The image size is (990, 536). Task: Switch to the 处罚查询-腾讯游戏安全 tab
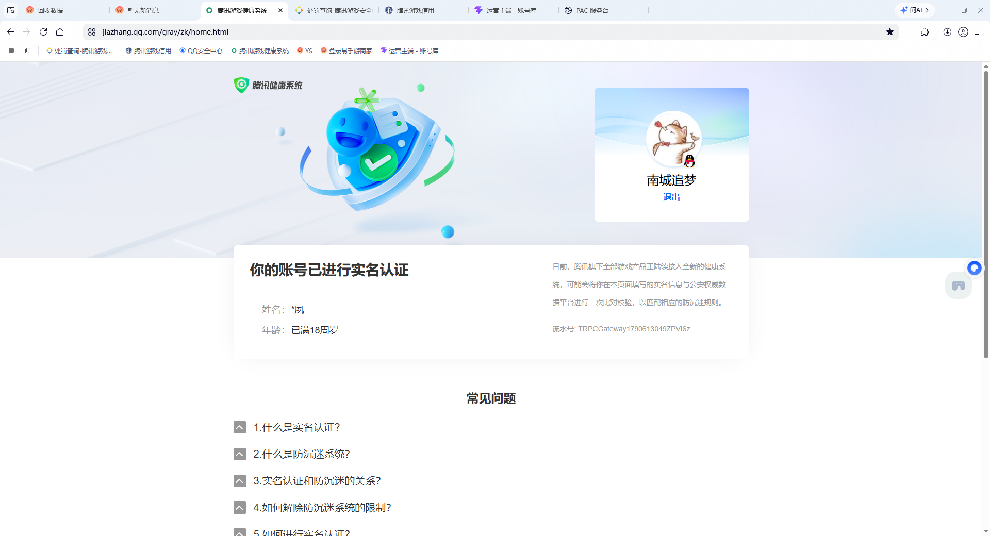coord(334,10)
